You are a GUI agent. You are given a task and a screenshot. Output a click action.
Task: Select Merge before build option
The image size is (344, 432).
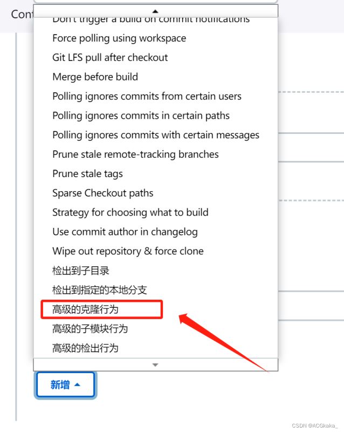155,77
